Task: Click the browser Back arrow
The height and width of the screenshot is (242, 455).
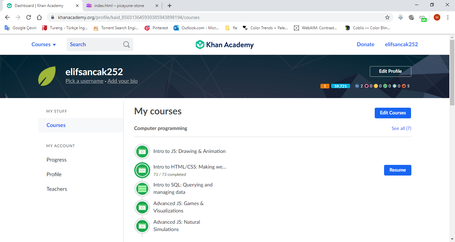Action: pyautogui.click(x=7, y=17)
